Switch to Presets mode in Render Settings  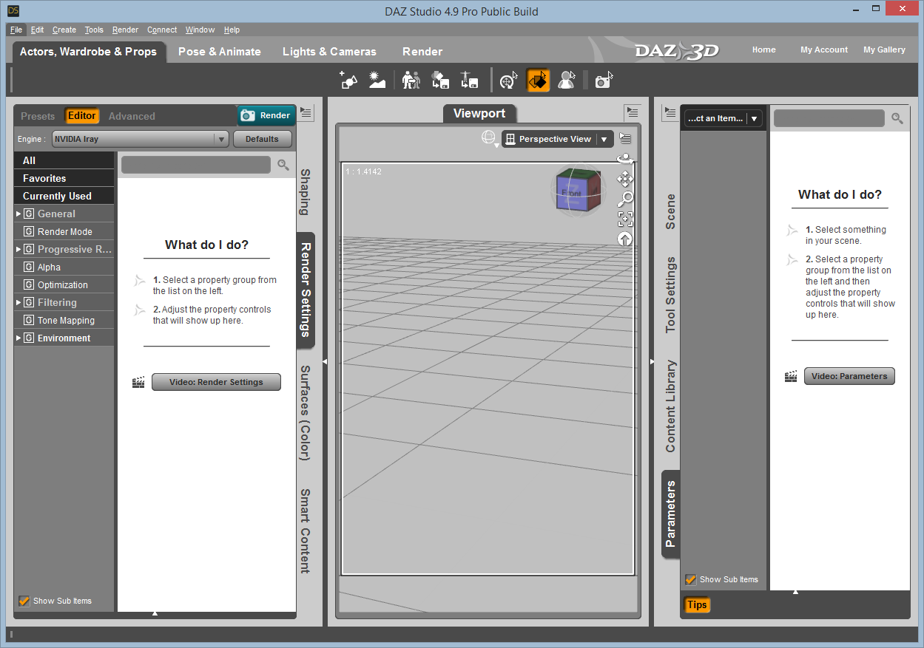38,116
